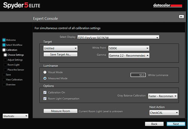Select Choose Settings in sidebar
The width and height of the screenshot is (188, 129).
pos(16,55)
